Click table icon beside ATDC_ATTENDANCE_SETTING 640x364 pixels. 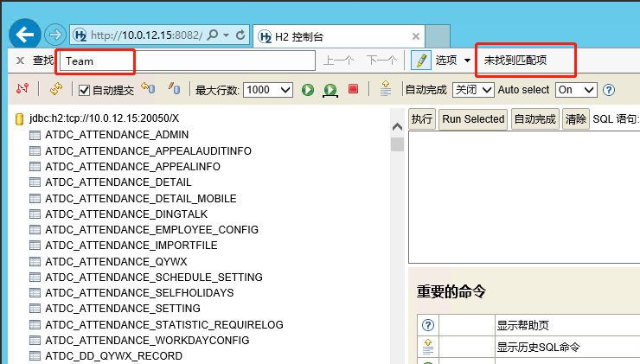pyautogui.click(x=35, y=309)
